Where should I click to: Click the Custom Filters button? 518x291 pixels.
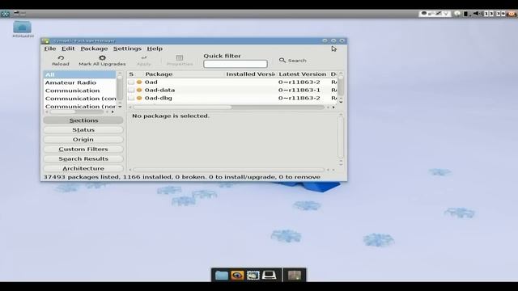coord(83,149)
